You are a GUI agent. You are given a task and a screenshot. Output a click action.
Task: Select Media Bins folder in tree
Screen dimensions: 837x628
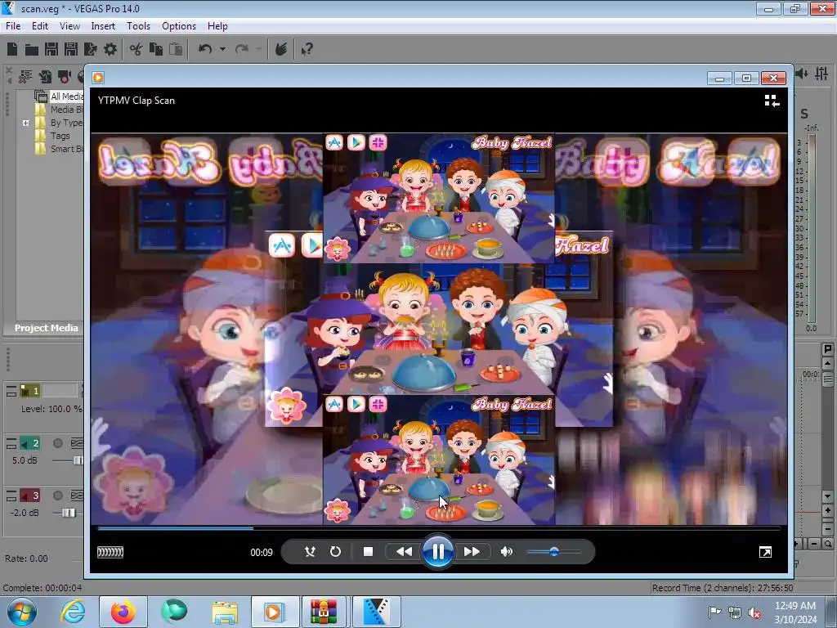tap(67, 110)
